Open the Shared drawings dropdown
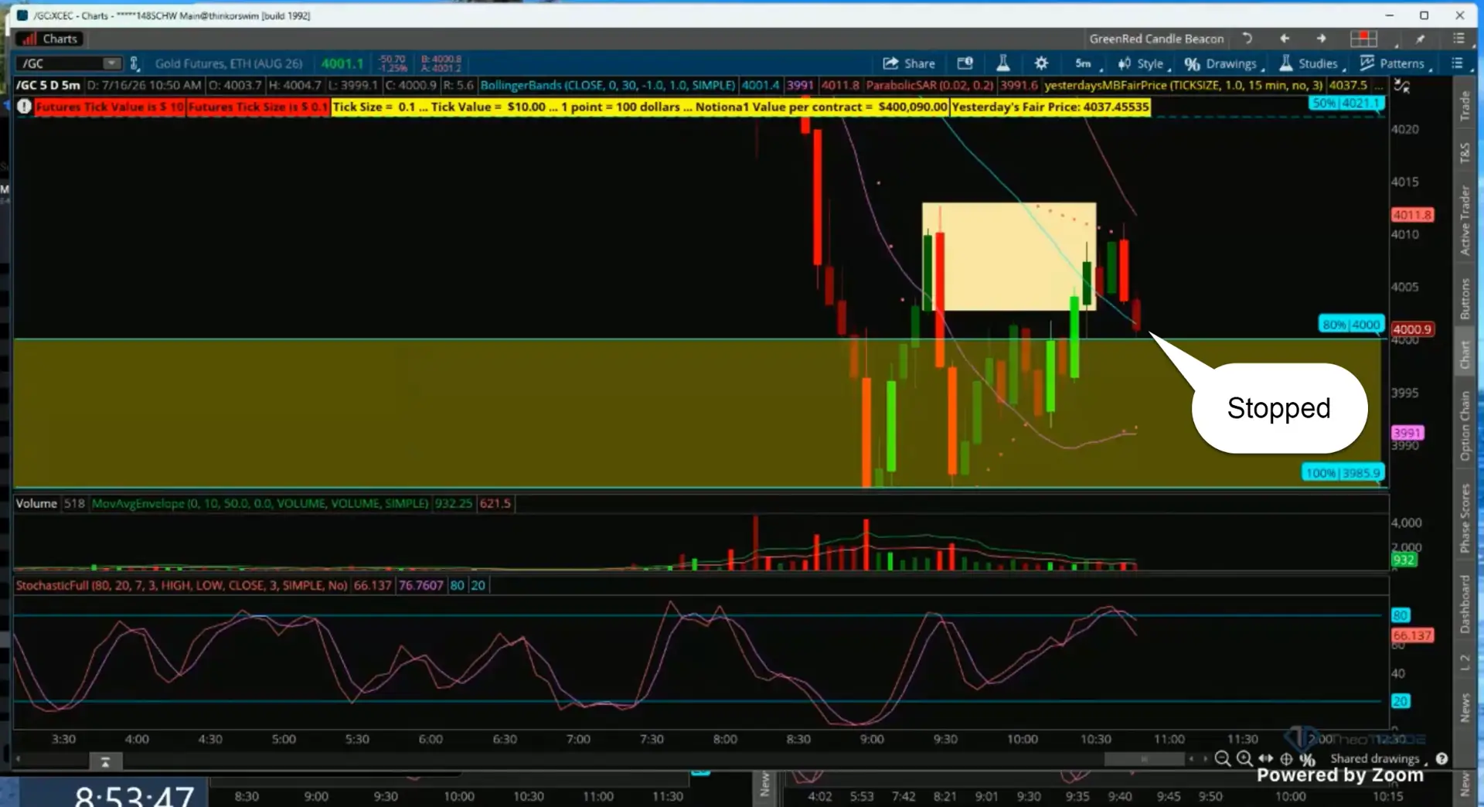This screenshot has height=807, width=1484. 1378,759
